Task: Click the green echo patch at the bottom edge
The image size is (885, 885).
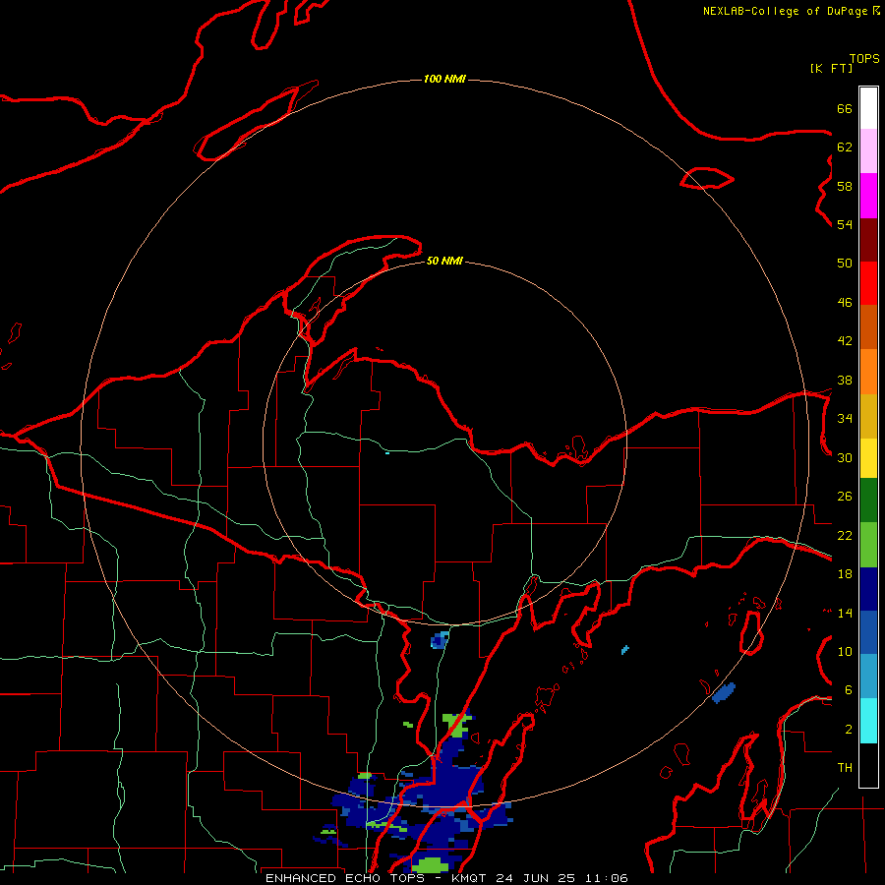Action: (x=430, y=864)
